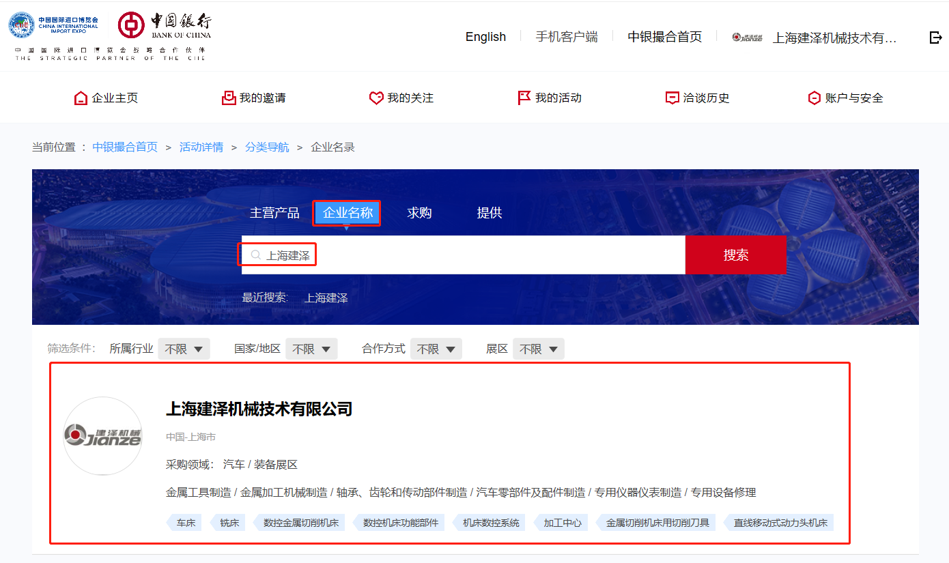Click the 活动详情 breadcrumb link

(201, 147)
